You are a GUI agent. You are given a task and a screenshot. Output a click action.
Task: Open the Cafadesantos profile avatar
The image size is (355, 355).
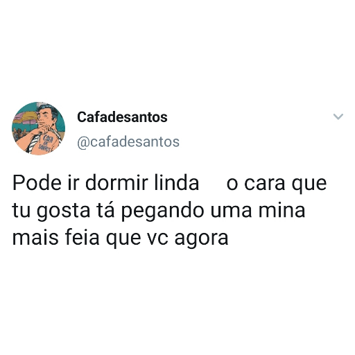[x=38, y=128]
